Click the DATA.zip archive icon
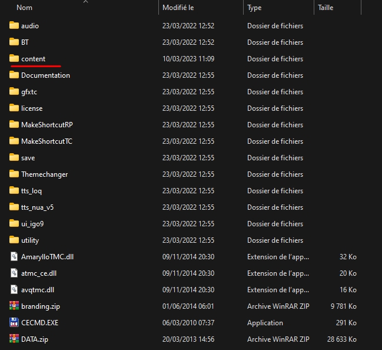This screenshot has width=382, height=350. pyautogui.click(x=15, y=339)
